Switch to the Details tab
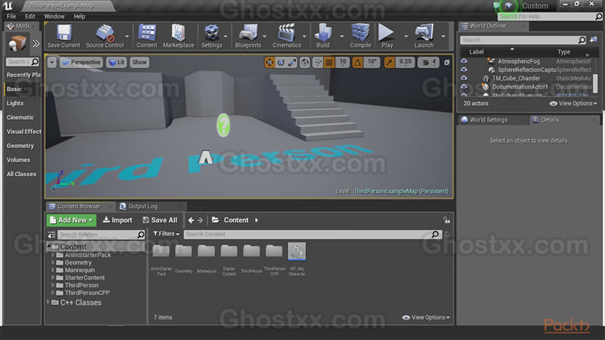605x340 pixels. pos(550,120)
